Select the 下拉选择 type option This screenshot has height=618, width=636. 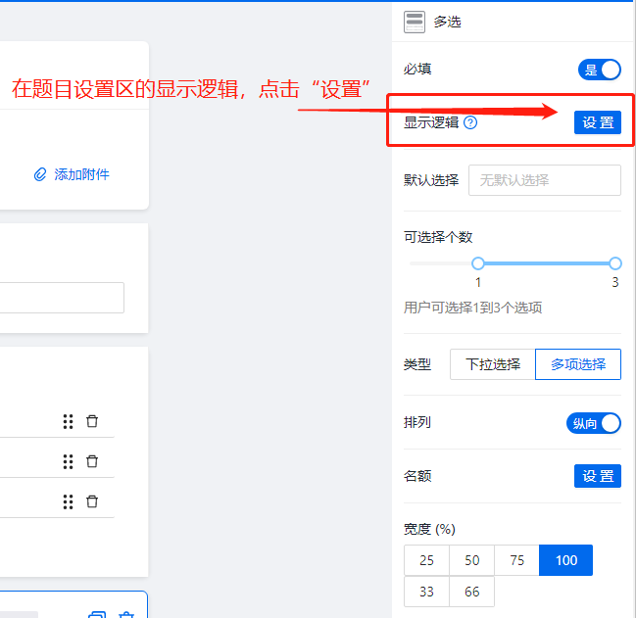tap(492, 364)
